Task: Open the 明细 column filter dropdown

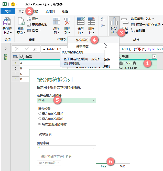Action: [154, 57]
